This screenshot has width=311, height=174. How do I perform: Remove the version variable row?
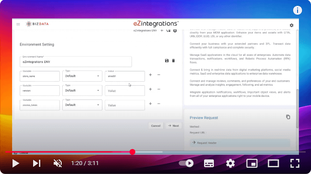click(x=159, y=89)
